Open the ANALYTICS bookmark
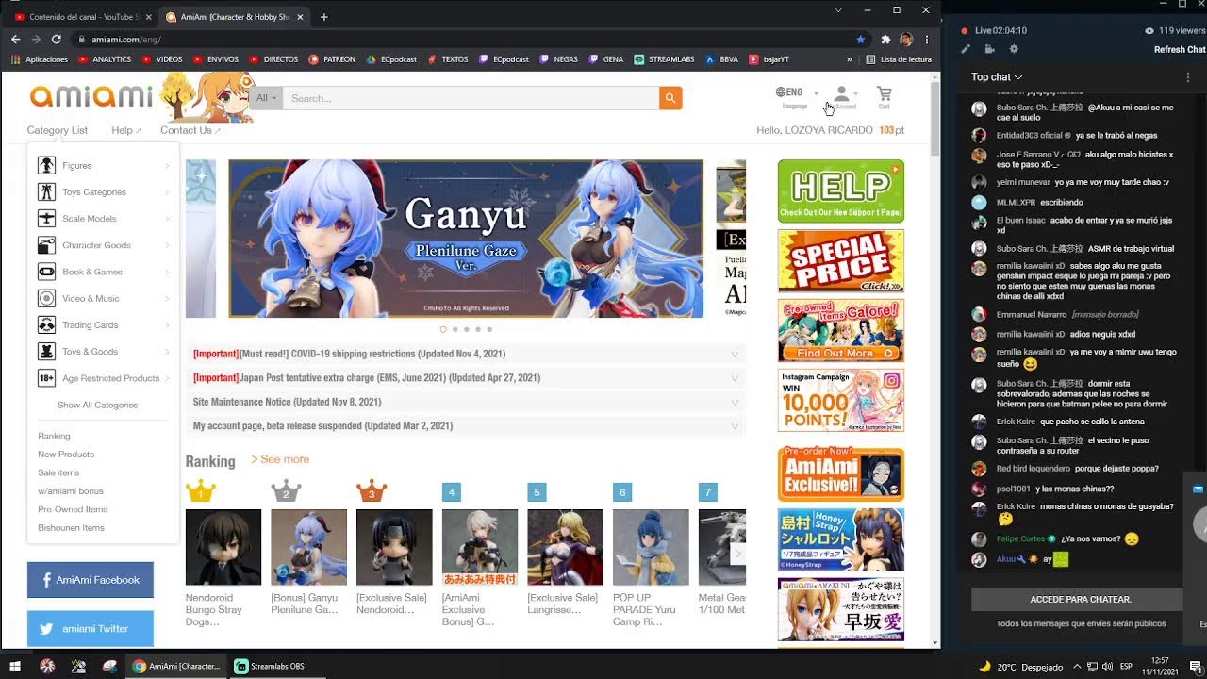 tap(105, 59)
